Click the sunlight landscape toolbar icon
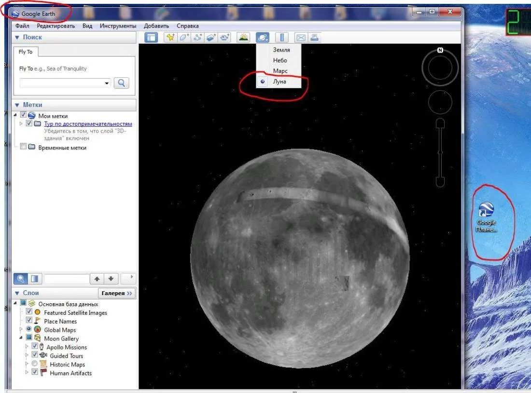This screenshot has height=393, width=531. pyautogui.click(x=243, y=38)
